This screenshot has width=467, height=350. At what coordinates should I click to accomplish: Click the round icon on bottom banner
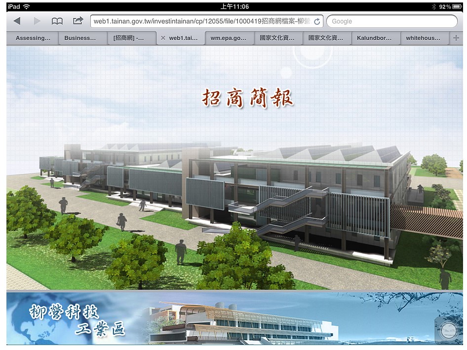448,330
